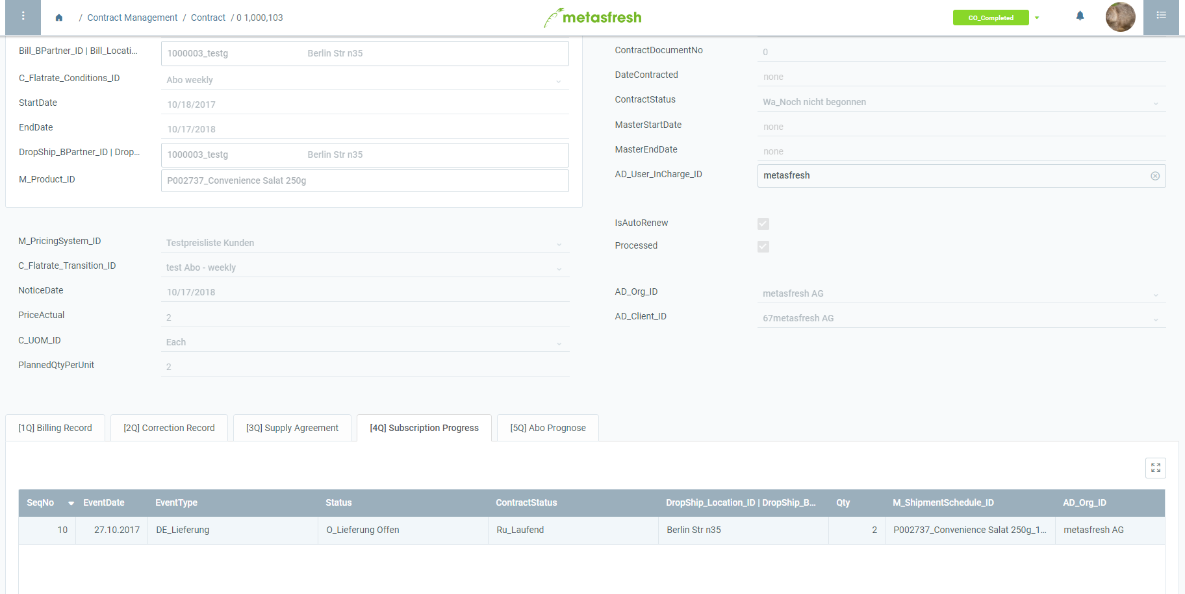Navigate to Contract Management via breadcrumb
Screen dimensions: 1185x594
tap(132, 18)
